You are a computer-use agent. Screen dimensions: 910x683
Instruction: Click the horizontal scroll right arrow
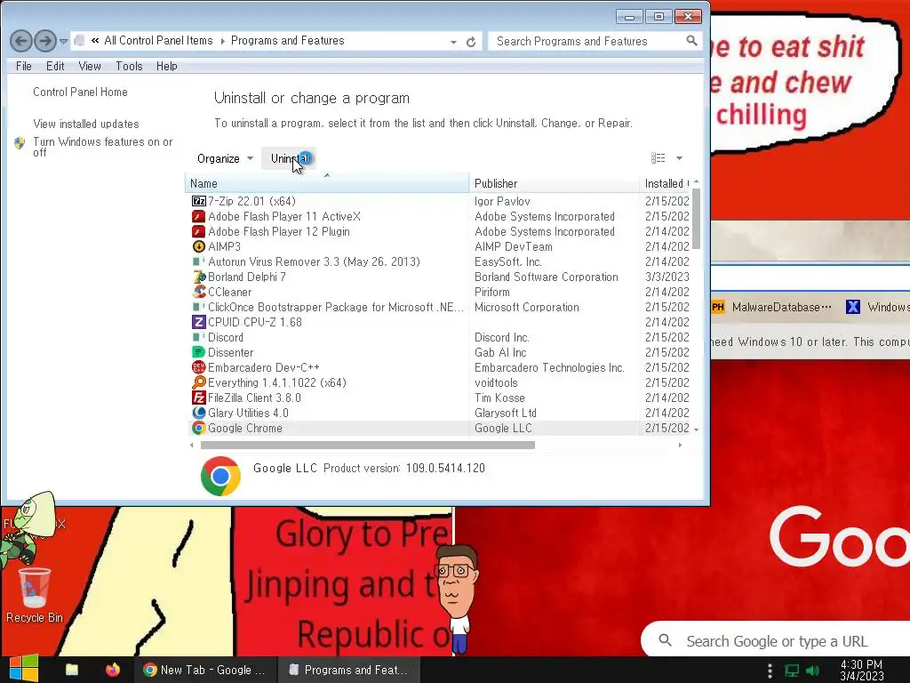[x=680, y=446]
